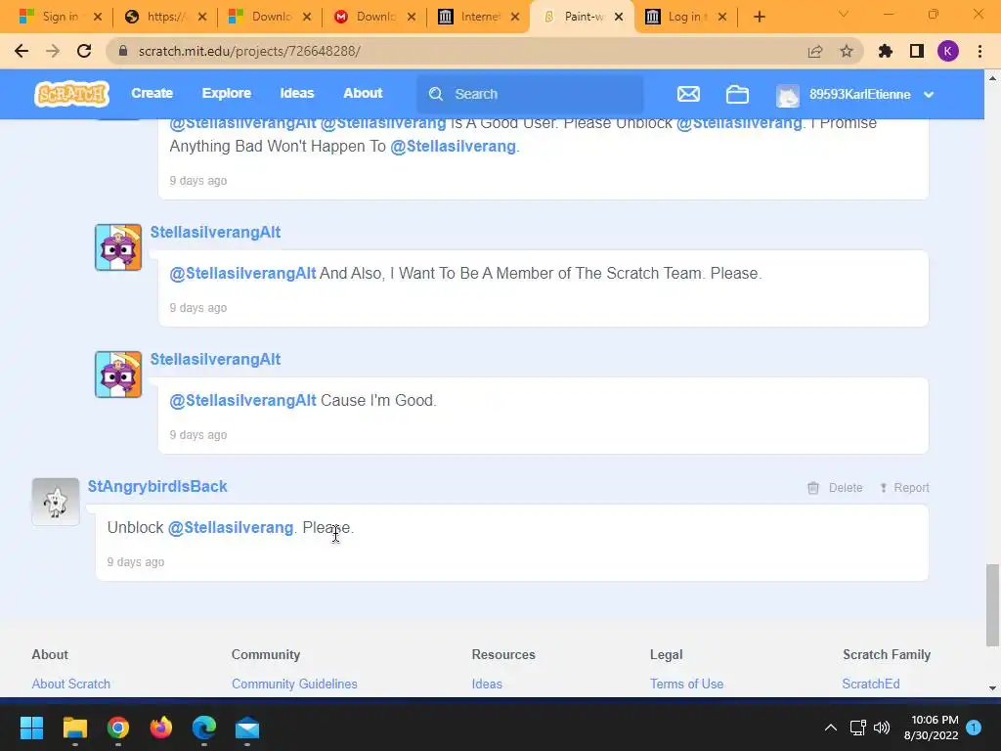Open the About Scratch footer link

pyautogui.click(x=70, y=684)
